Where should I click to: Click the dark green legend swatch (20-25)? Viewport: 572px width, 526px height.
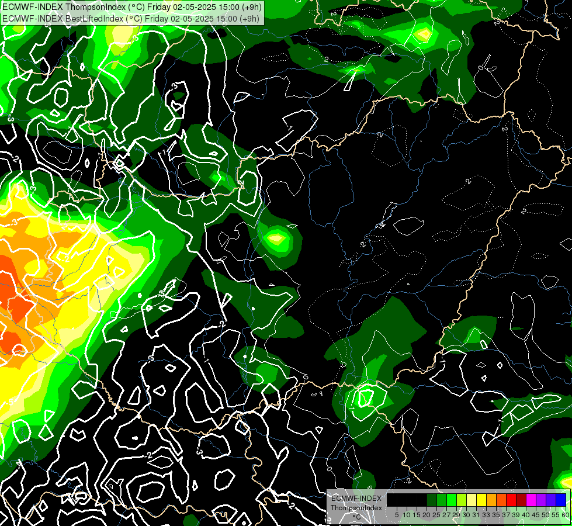coord(432,500)
